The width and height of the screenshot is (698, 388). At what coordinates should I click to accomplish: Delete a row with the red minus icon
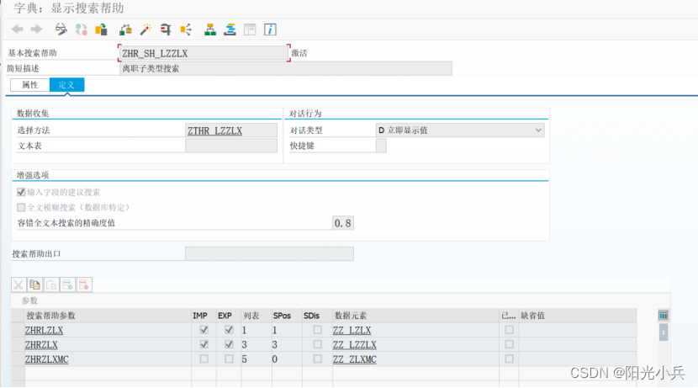[x=84, y=284]
